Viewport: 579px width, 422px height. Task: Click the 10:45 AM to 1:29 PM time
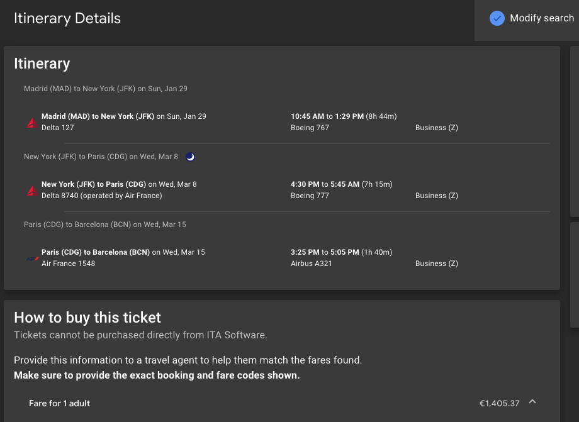coord(327,116)
